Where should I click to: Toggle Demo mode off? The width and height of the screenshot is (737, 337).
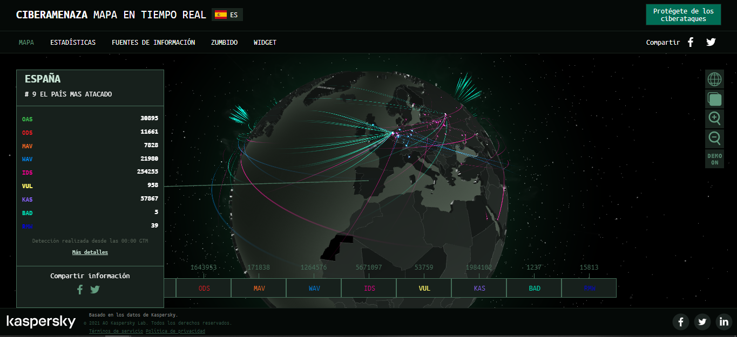coord(714,159)
